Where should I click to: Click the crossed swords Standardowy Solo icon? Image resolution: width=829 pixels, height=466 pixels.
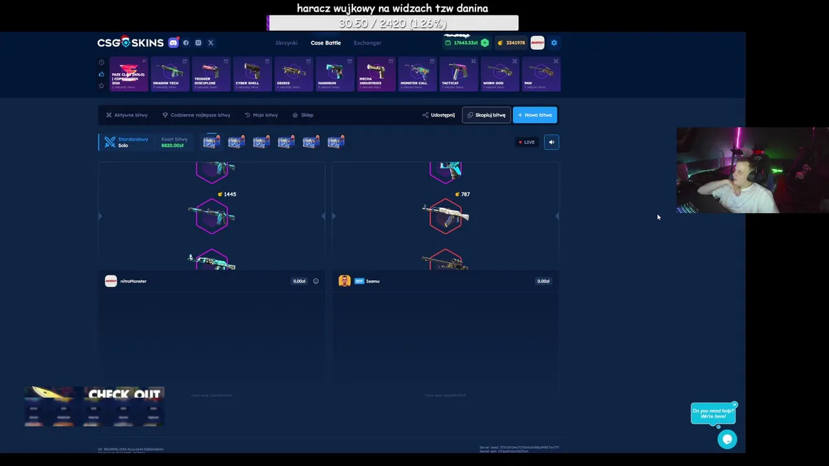point(109,142)
